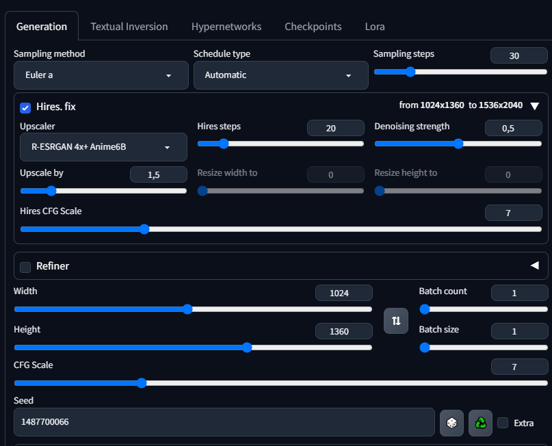Disable the Hires. fix checkbox
The width and height of the screenshot is (552, 446).
tap(25, 107)
